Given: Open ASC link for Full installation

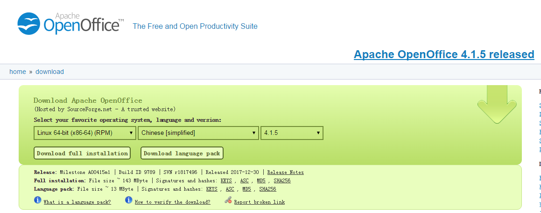Looking at the screenshot, I should (x=245, y=181).
